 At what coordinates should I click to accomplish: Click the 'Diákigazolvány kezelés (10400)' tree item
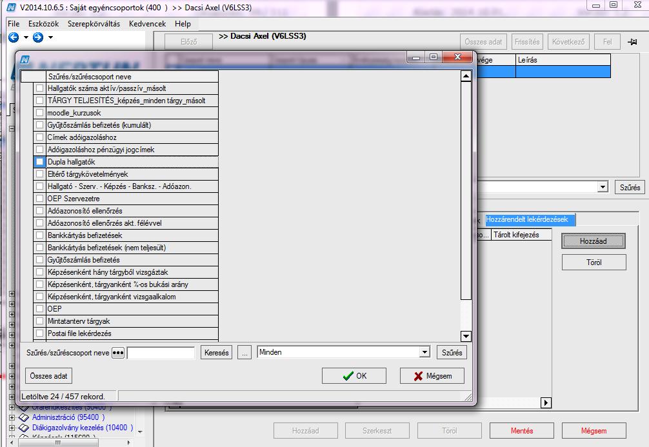coord(83,428)
